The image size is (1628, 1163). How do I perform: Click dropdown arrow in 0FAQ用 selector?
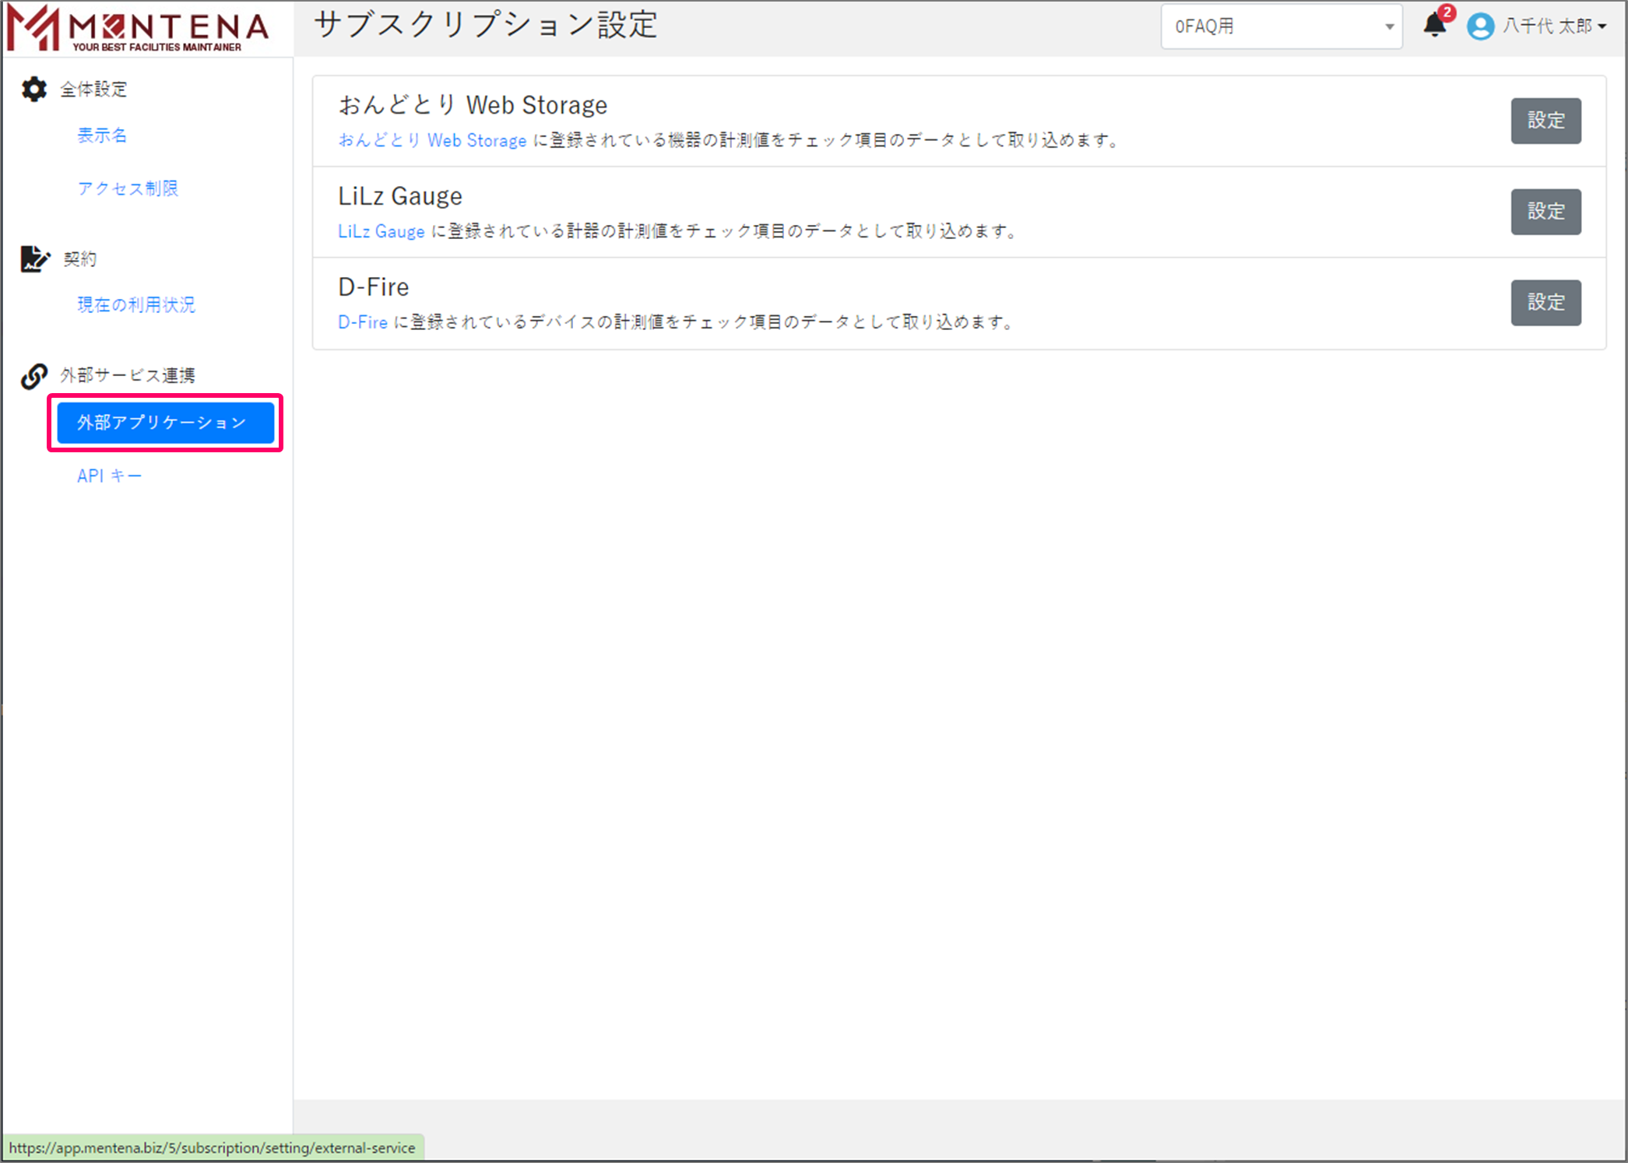point(1390,26)
